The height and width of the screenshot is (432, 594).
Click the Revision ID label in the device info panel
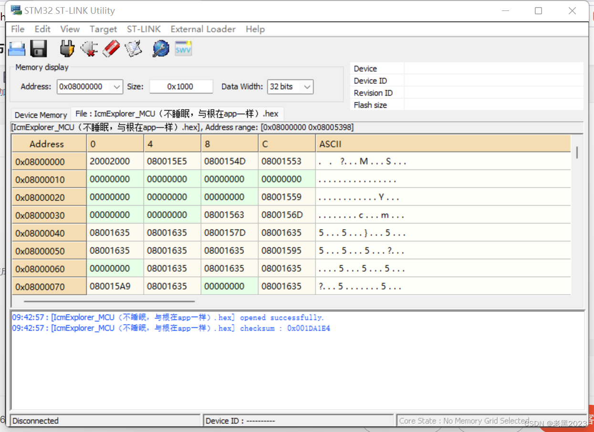point(374,93)
